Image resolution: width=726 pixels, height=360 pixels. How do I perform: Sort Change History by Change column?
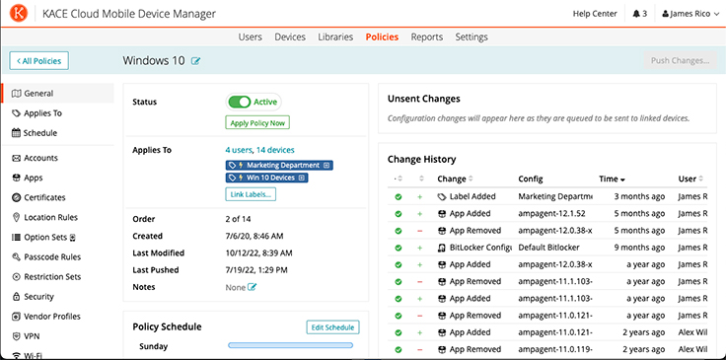[455, 180]
